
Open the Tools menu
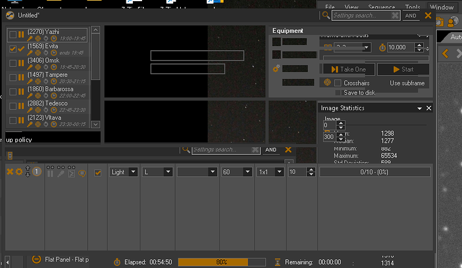pos(412,7)
